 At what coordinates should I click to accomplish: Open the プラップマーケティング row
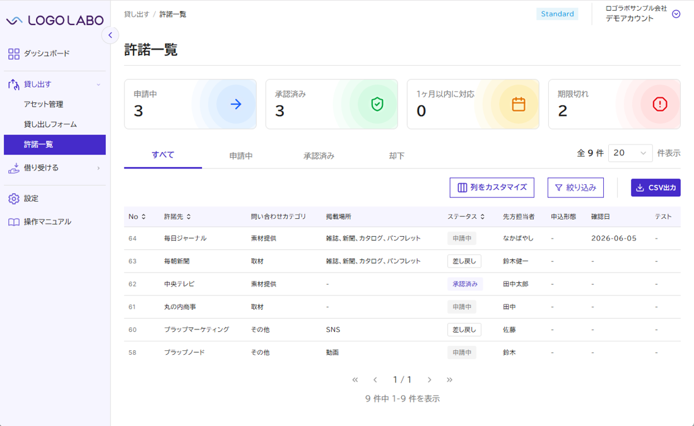(403, 329)
